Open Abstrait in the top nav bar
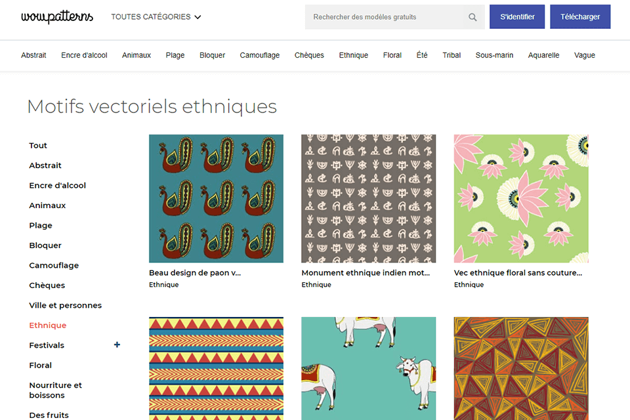The image size is (630, 420). 33,55
